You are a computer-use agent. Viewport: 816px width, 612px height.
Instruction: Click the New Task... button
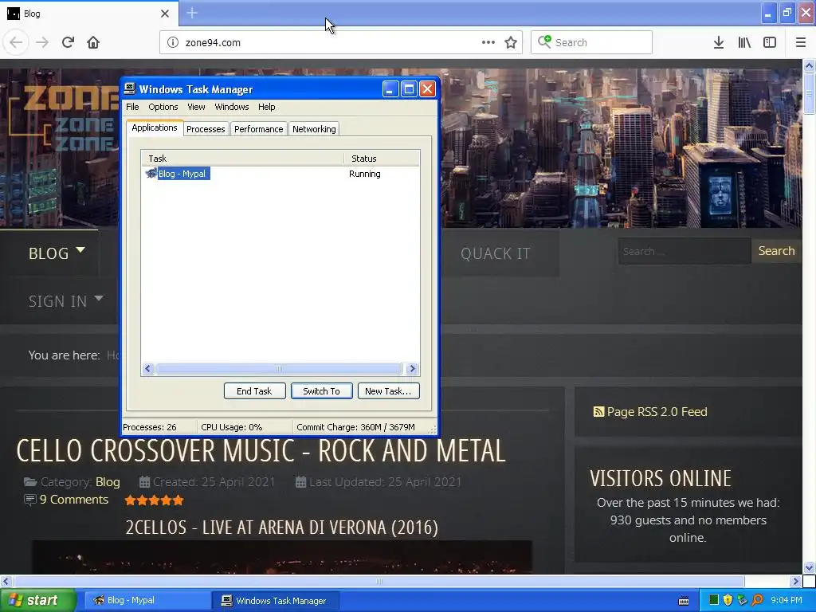pyautogui.click(x=388, y=390)
